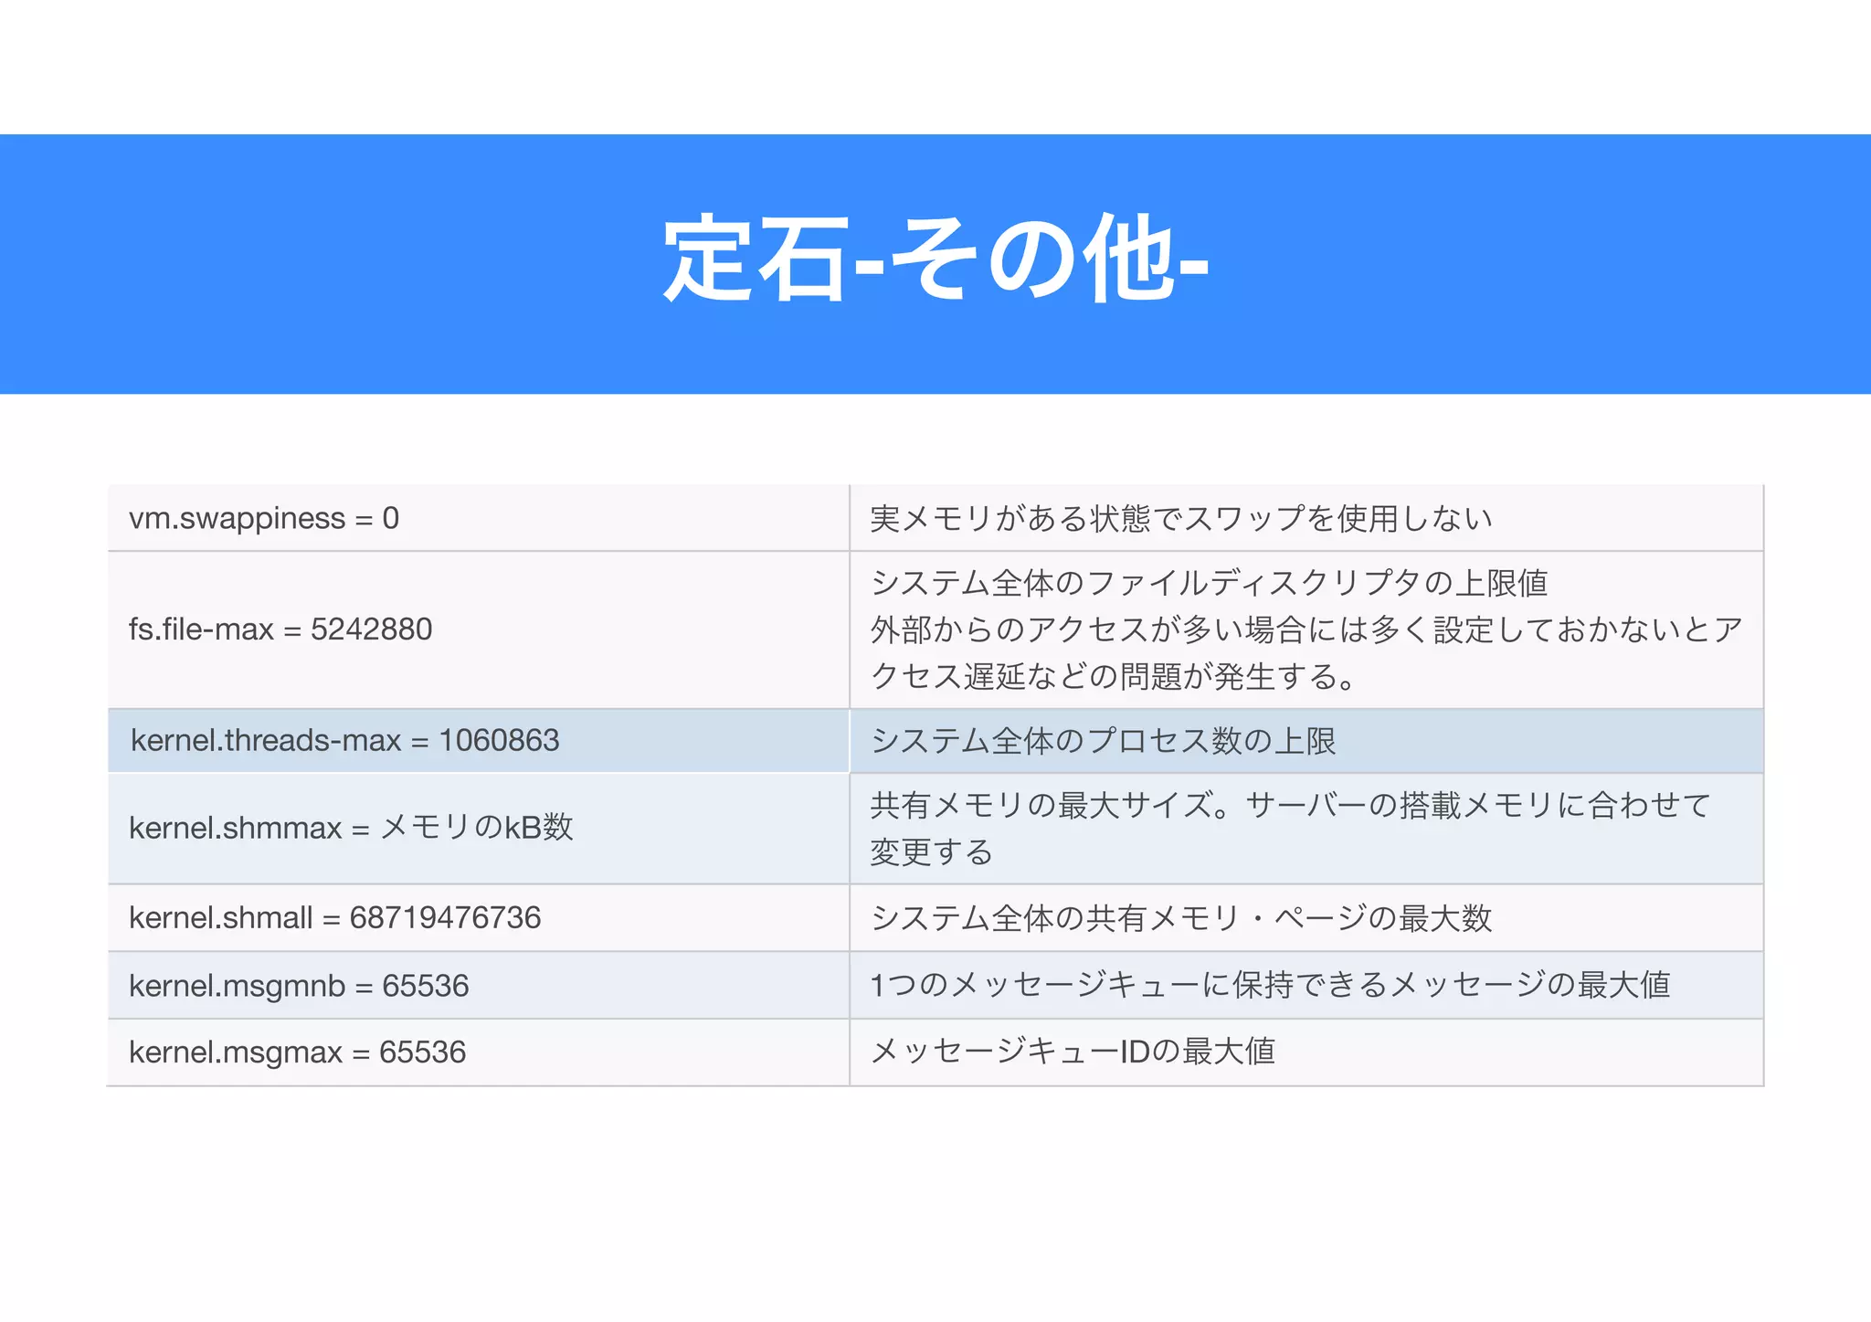Click the 共有メモリの最大サイズ description line
Viewport: 1871px width, 1322px height.
click(1290, 805)
